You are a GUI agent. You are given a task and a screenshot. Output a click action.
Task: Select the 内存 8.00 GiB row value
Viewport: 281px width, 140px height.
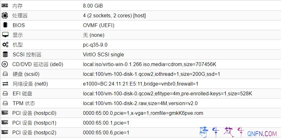coord(93,6)
